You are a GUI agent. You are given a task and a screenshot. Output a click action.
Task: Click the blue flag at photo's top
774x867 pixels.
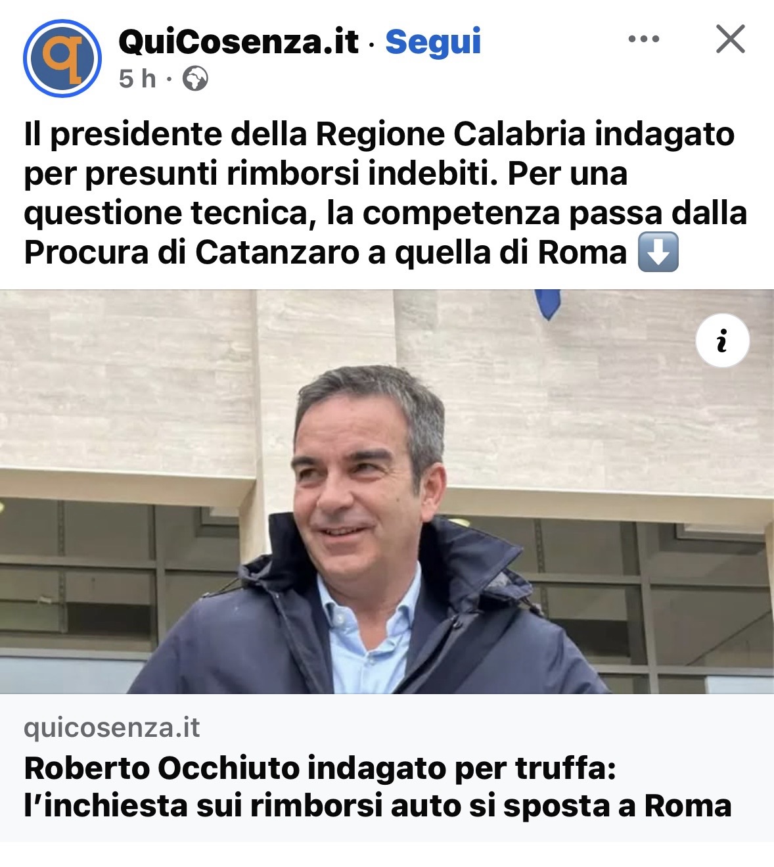click(x=547, y=304)
